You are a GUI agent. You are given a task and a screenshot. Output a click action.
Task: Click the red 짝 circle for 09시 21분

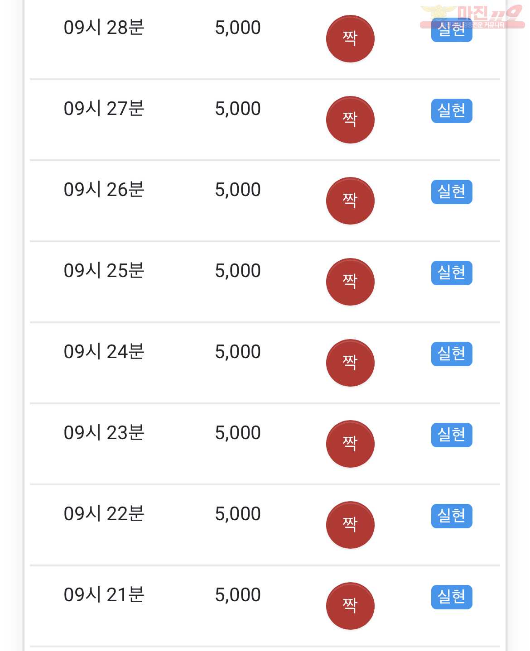350,606
